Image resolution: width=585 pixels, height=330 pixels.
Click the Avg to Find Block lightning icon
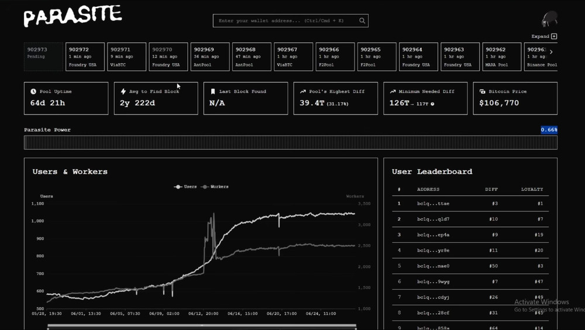pyautogui.click(x=123, y=91)
